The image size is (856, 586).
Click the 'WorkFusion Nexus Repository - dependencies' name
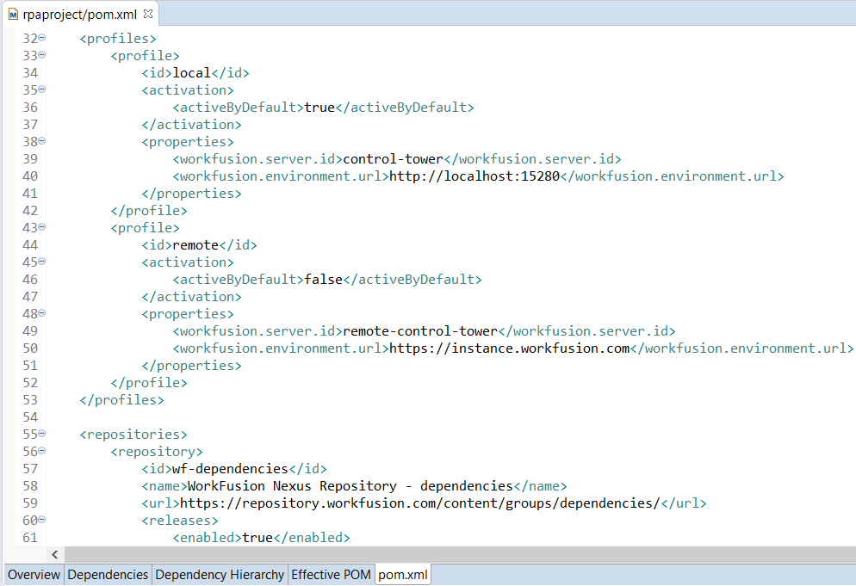(350, 485)
